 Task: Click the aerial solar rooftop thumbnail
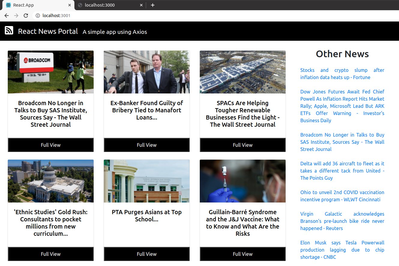coord(243,72)
